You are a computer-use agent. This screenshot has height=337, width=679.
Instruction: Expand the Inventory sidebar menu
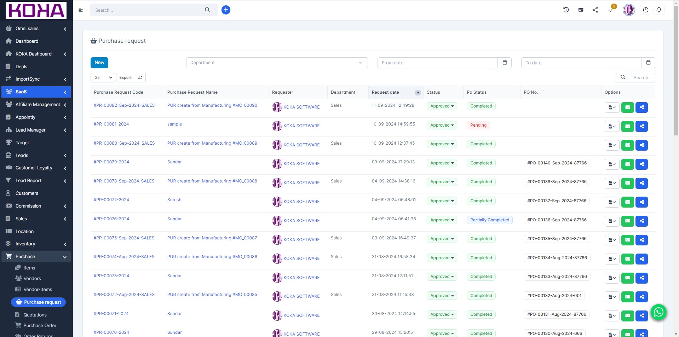pyautogui.click(x=36, y=244)
